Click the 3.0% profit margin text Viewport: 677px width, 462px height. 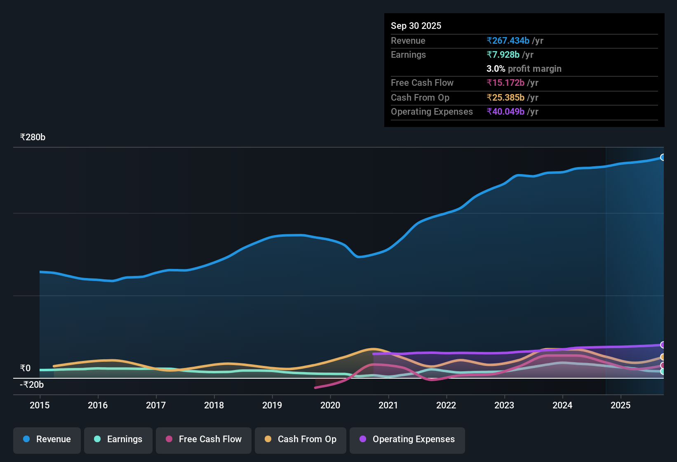(x=524, y=69)
